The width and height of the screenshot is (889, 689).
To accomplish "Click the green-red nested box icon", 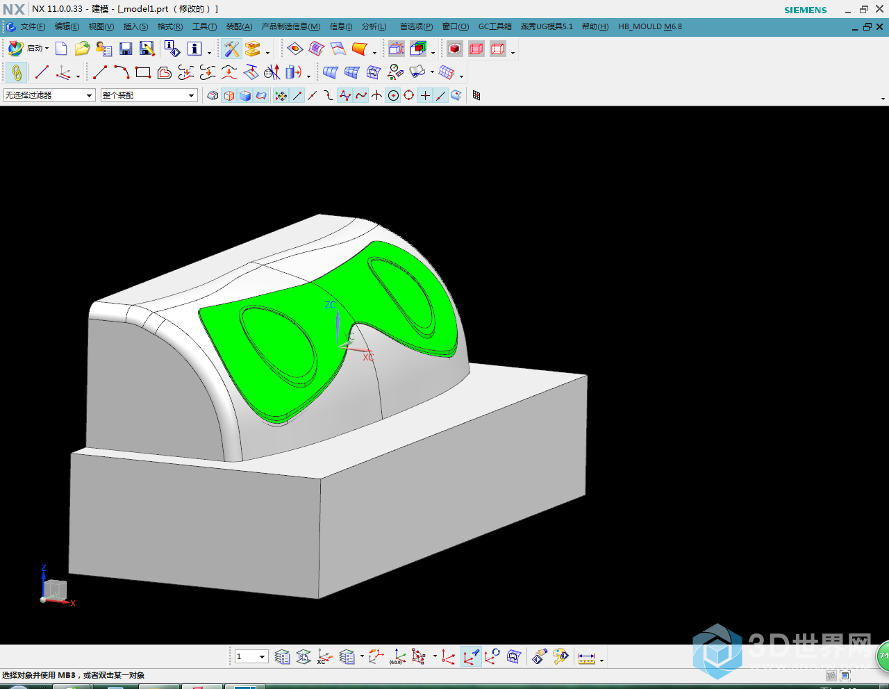I will [x=418, y=49].
